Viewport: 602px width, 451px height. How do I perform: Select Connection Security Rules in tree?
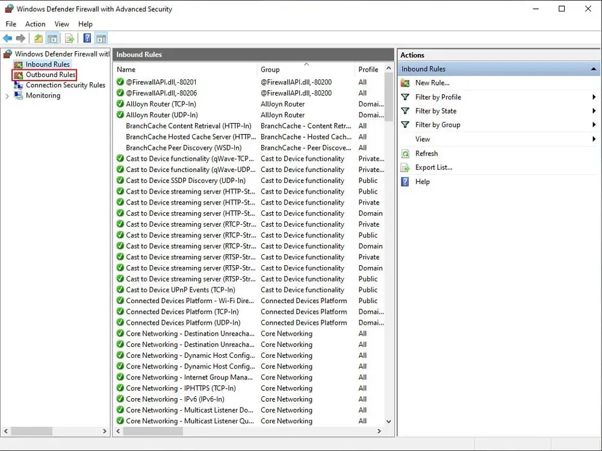pos(65,85)
